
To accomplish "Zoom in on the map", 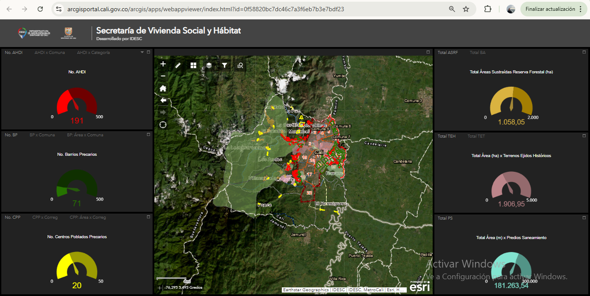I will pos(163,64).
